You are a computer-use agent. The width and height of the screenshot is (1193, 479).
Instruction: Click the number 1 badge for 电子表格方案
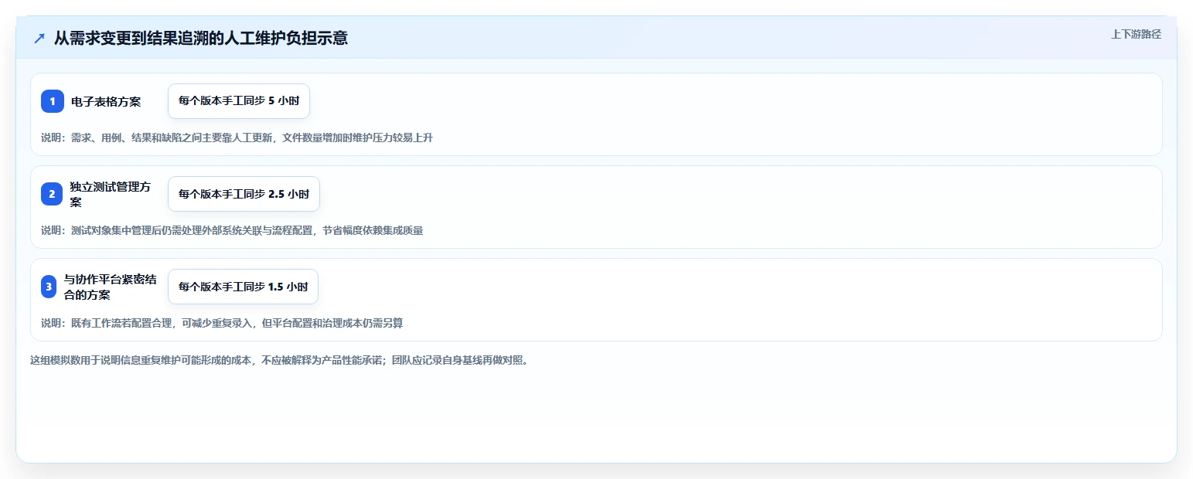(53, 101)
